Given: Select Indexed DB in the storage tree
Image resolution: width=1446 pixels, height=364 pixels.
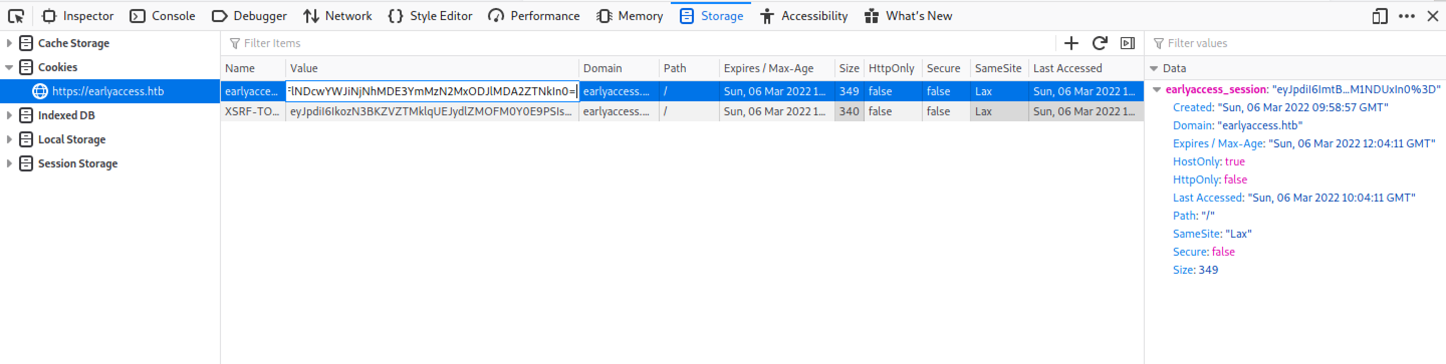Looking at the screenshot, I should (66, 115).
